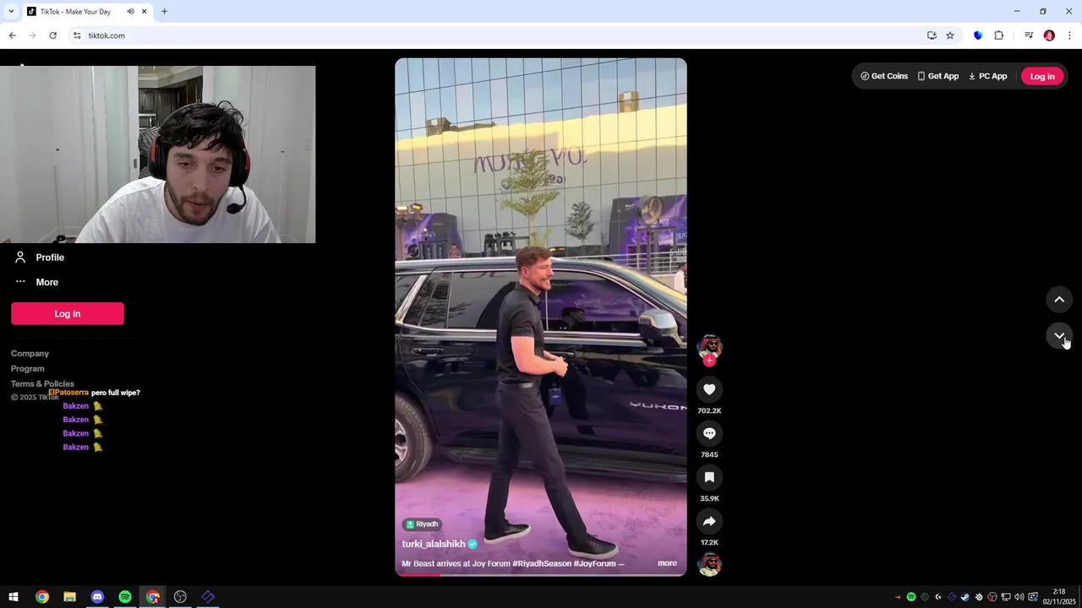Open File Explorer from the taskbar

pyautogui.click(x=69, y=597)
